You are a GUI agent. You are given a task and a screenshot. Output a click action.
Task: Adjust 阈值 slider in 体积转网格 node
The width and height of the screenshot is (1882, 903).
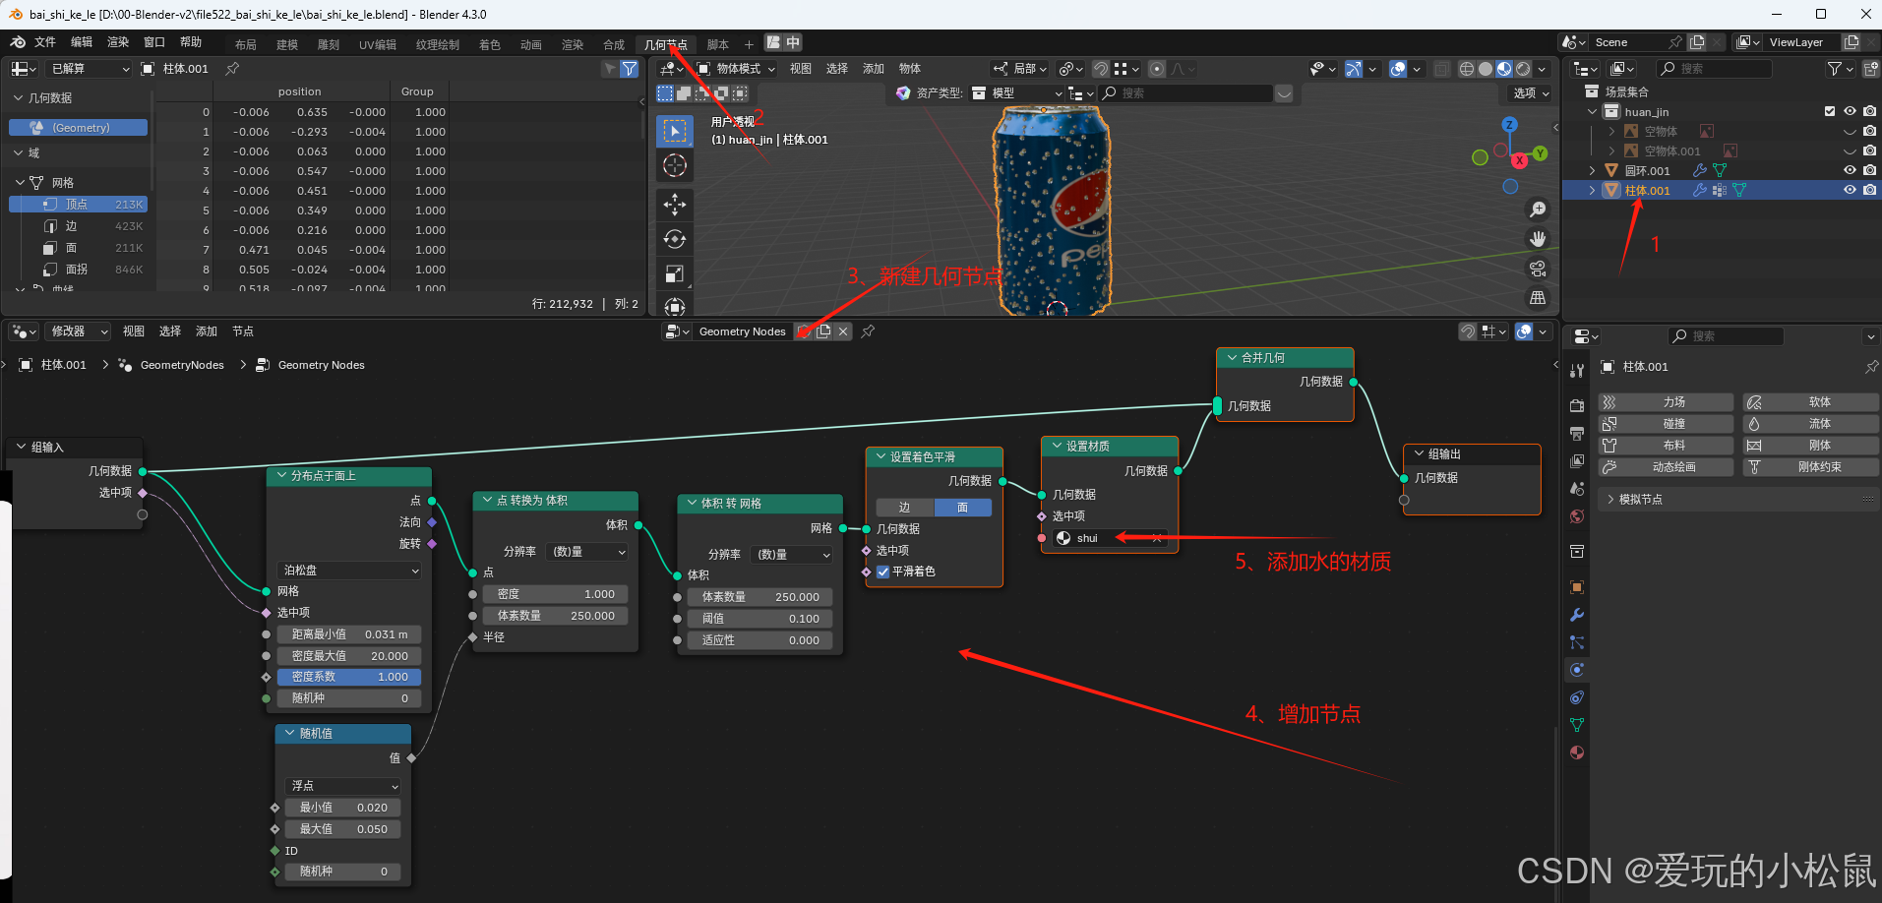[x=760, y=619]
